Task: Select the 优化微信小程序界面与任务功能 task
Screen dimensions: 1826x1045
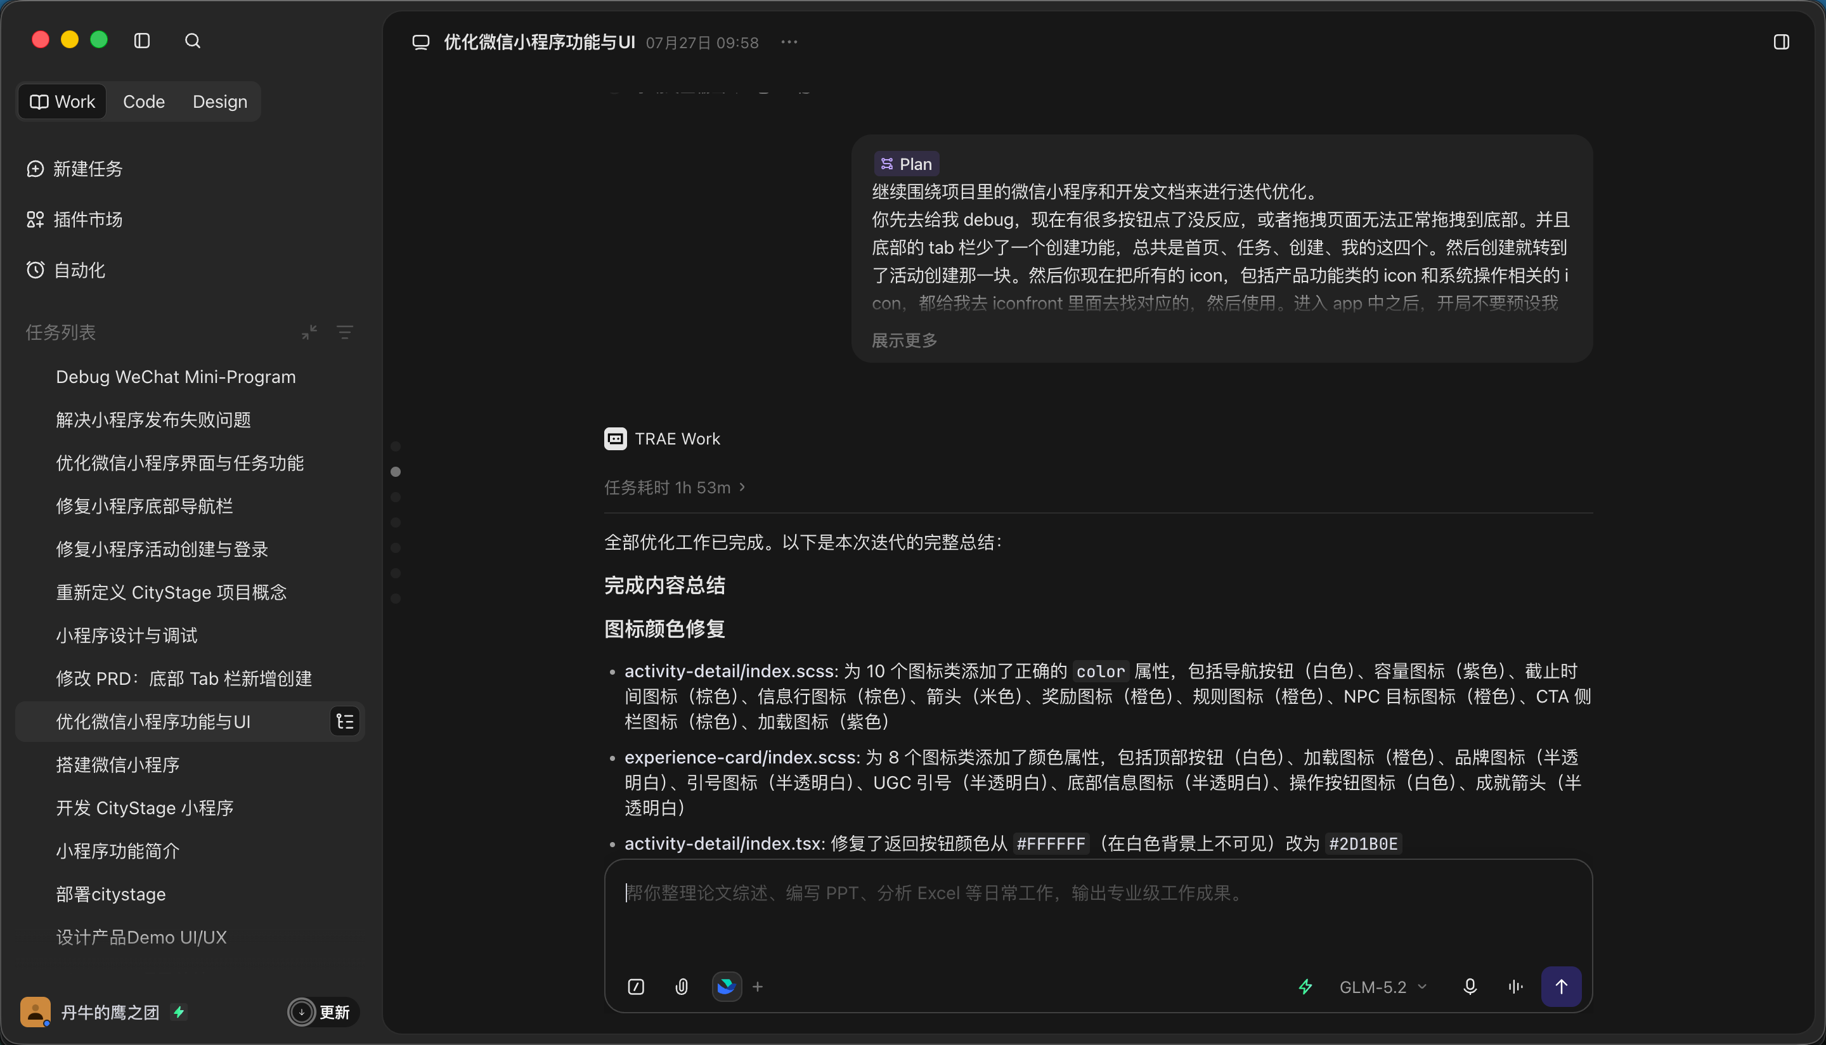Action: (x=190, y=463)
